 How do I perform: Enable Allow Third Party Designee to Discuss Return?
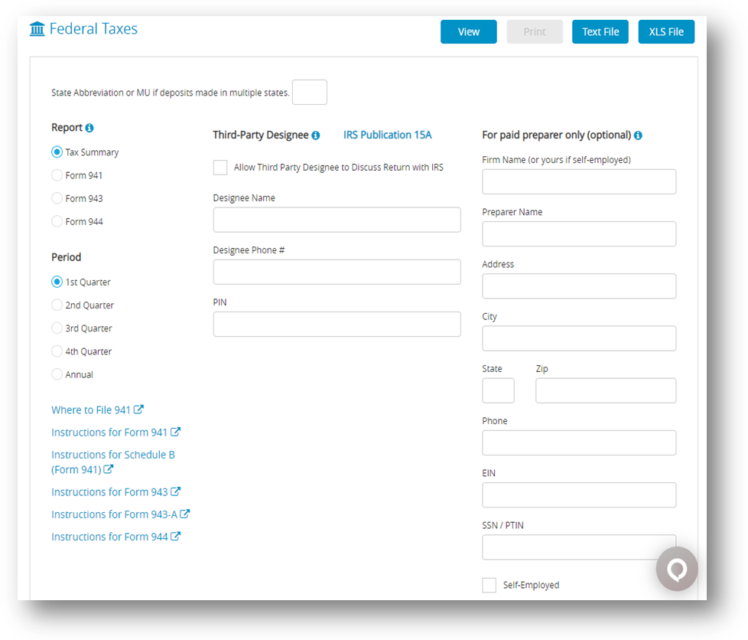pos(220,167)
